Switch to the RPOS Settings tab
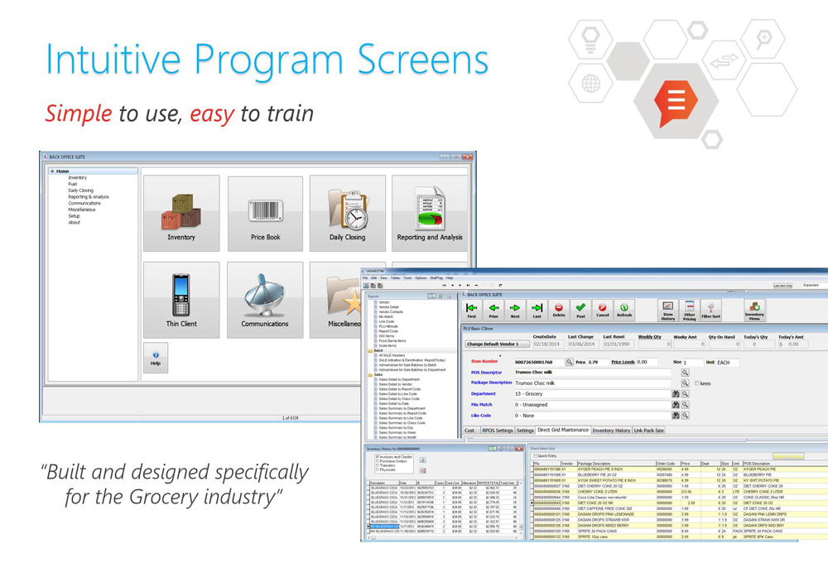This screenshot has width=828, height=563. 497,431
